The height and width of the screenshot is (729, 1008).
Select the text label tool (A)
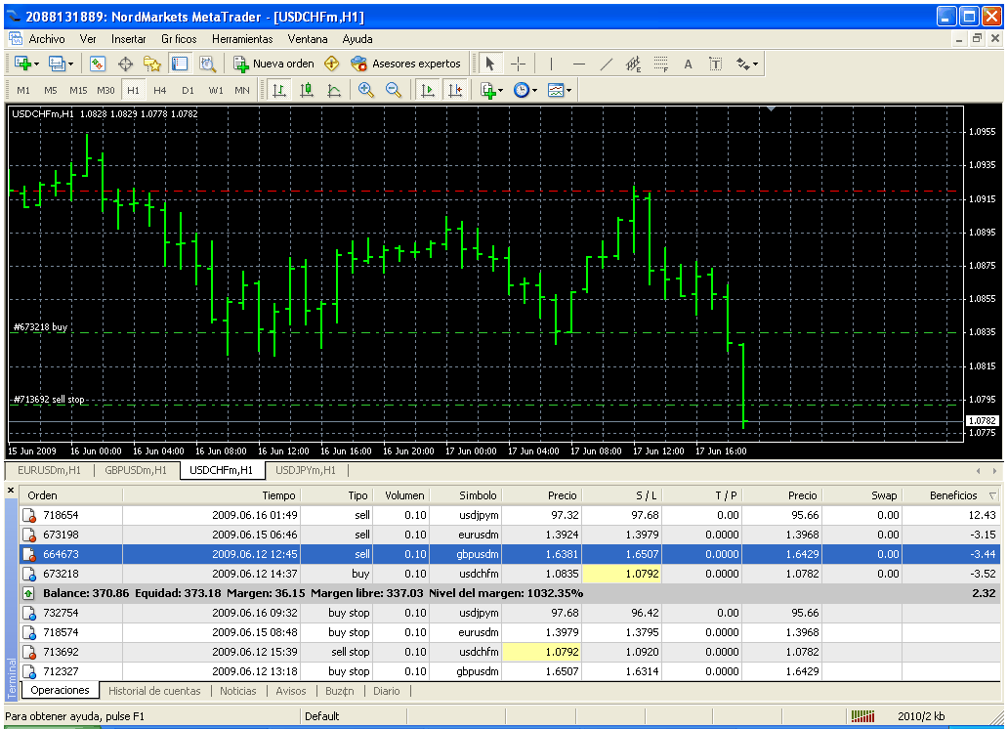tap(688, 64)
